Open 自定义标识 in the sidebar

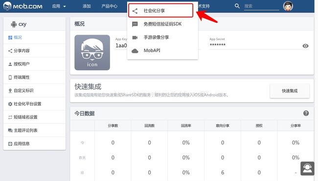pyautogui.click(x=34, y=90)
